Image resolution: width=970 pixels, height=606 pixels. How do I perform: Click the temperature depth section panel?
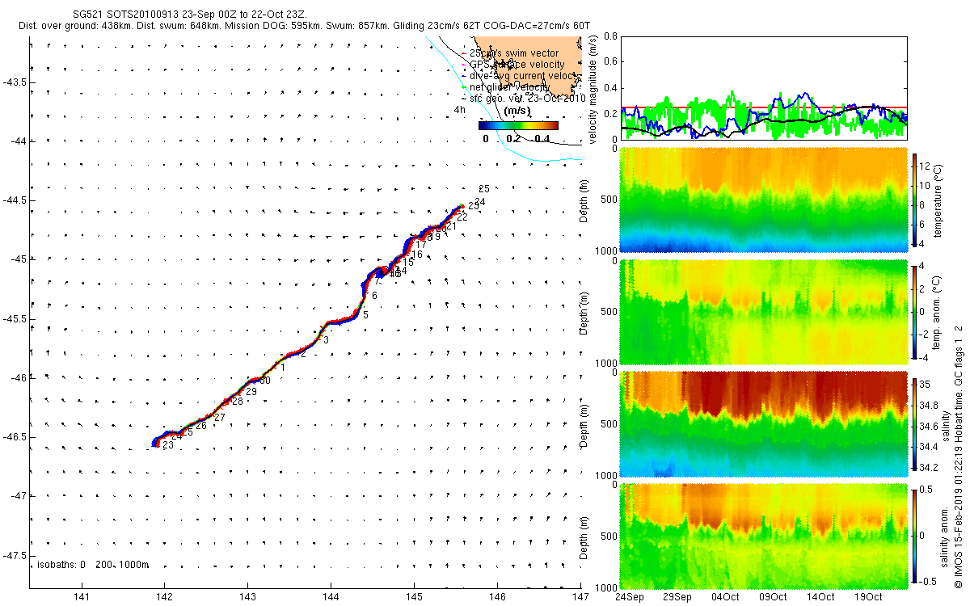pos(764,200)
